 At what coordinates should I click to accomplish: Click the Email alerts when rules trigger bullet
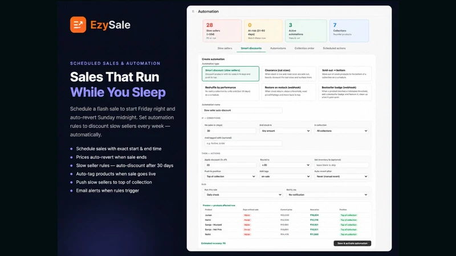pyautogui.click(x=108, y=191)
